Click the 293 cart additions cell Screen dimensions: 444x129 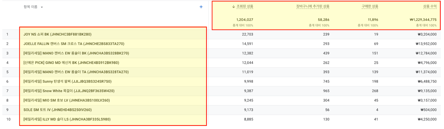click(x=326, y=44)
